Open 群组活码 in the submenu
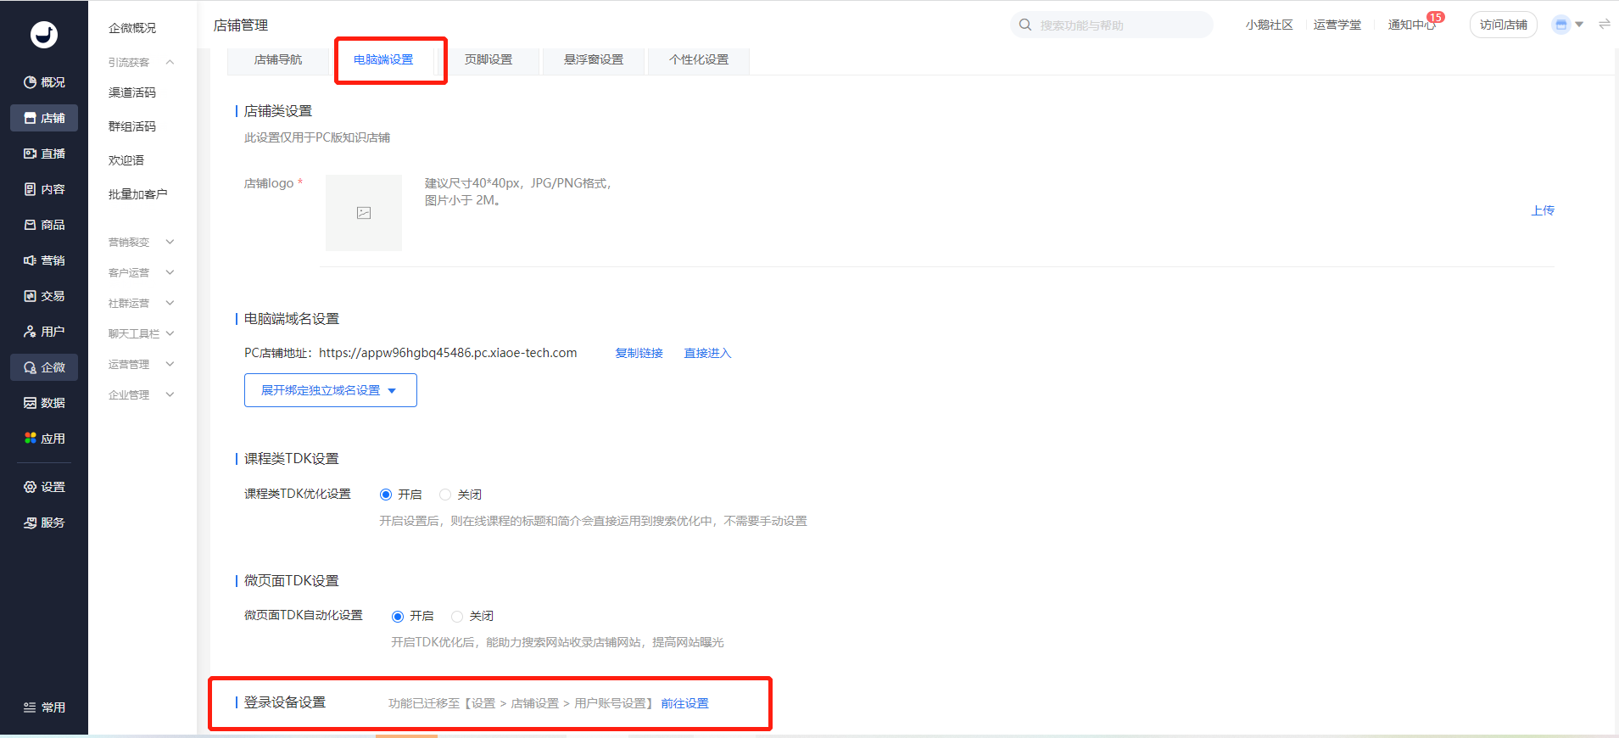 (x=132, y=126)
